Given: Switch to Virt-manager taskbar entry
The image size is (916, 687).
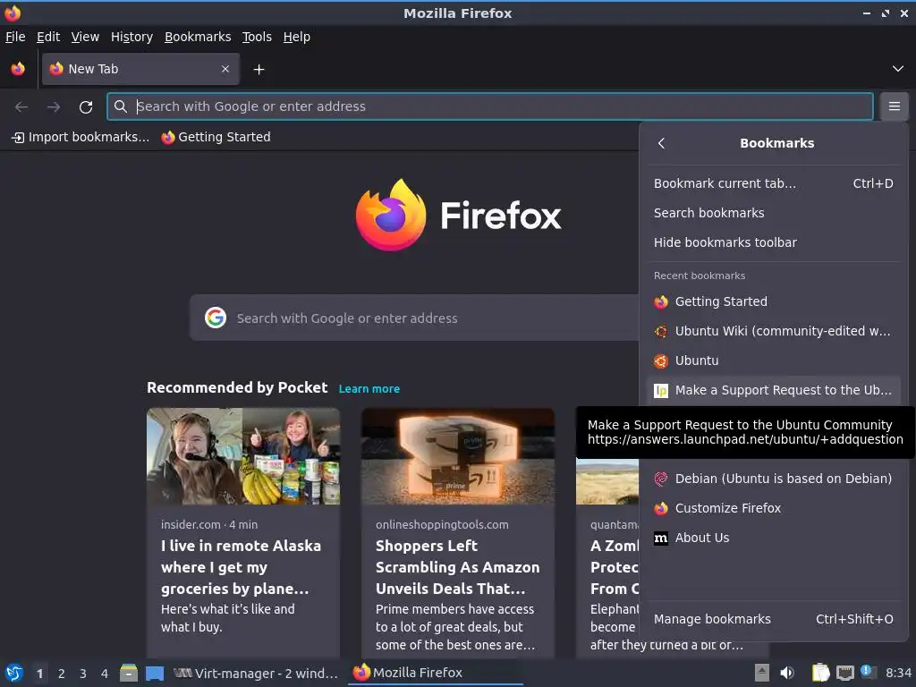Looking at the screenshot, I should tap(256, 674).
